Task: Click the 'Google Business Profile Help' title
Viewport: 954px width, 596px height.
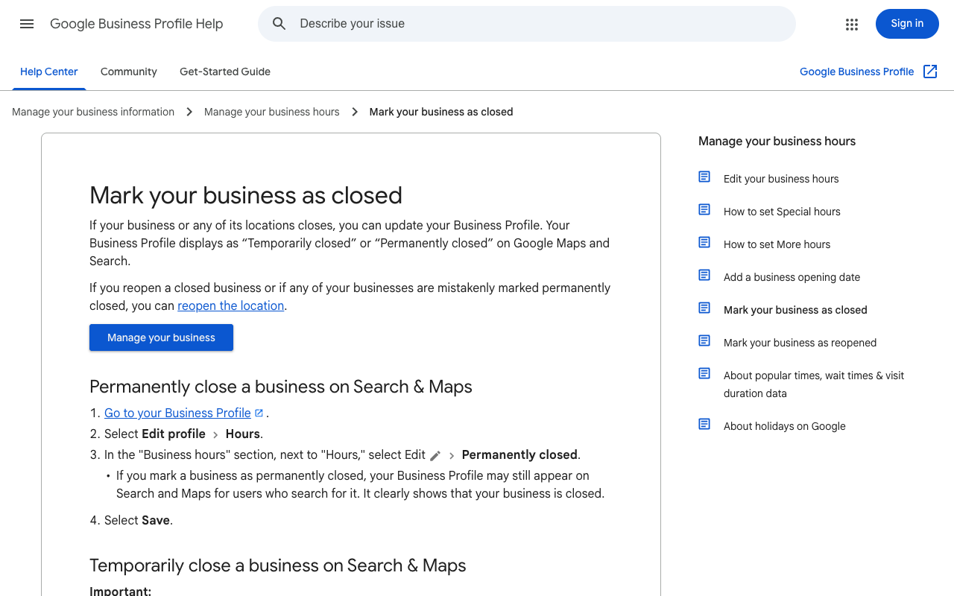Action: click(x=136, y=24)
